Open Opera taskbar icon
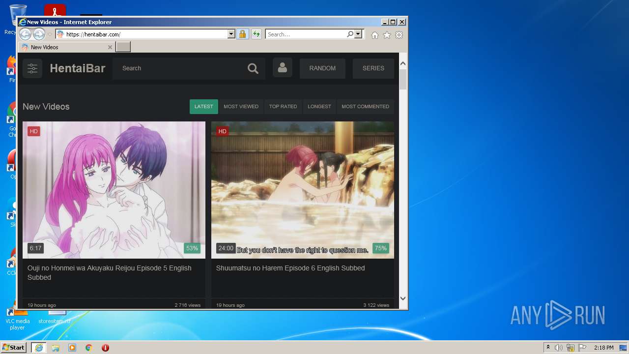629x354 pixels. click(105, 348)
